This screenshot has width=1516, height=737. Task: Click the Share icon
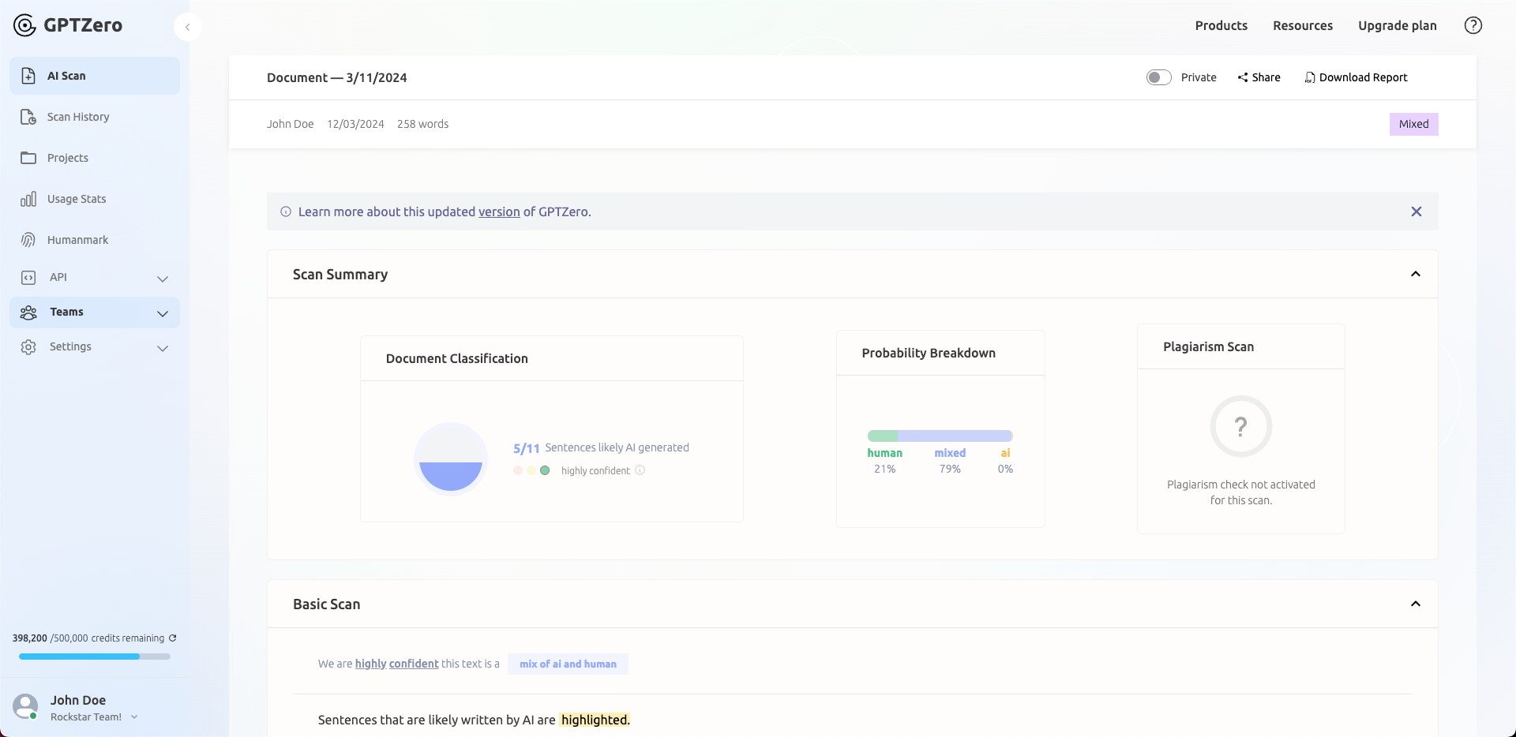(1243, 77)
